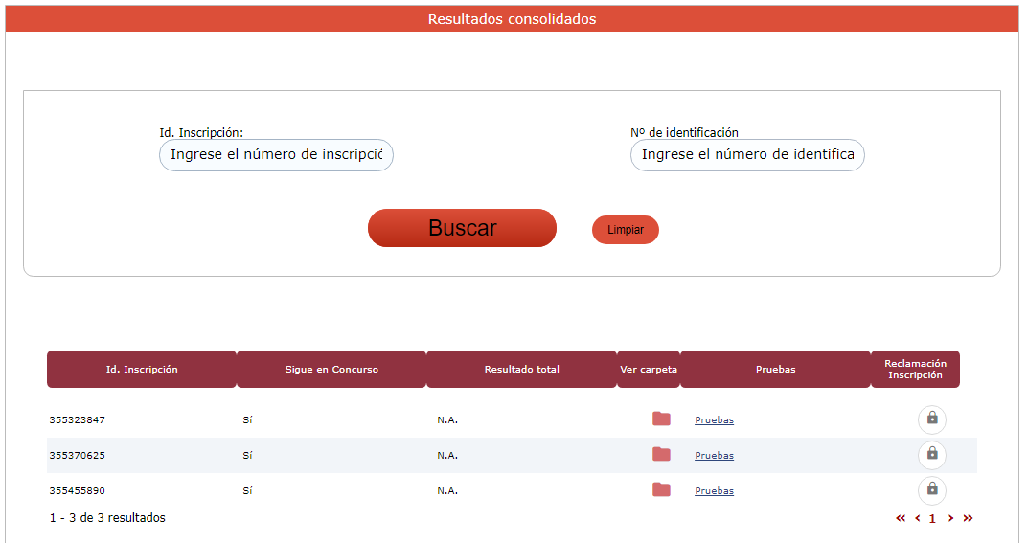
Task: Open Pruebas link for inscription 355370625
Action: click(x=714, y=456)
